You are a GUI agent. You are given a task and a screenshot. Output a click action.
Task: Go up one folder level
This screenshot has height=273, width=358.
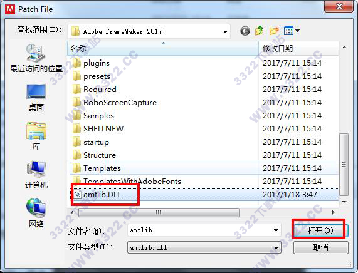pos(259,31)
